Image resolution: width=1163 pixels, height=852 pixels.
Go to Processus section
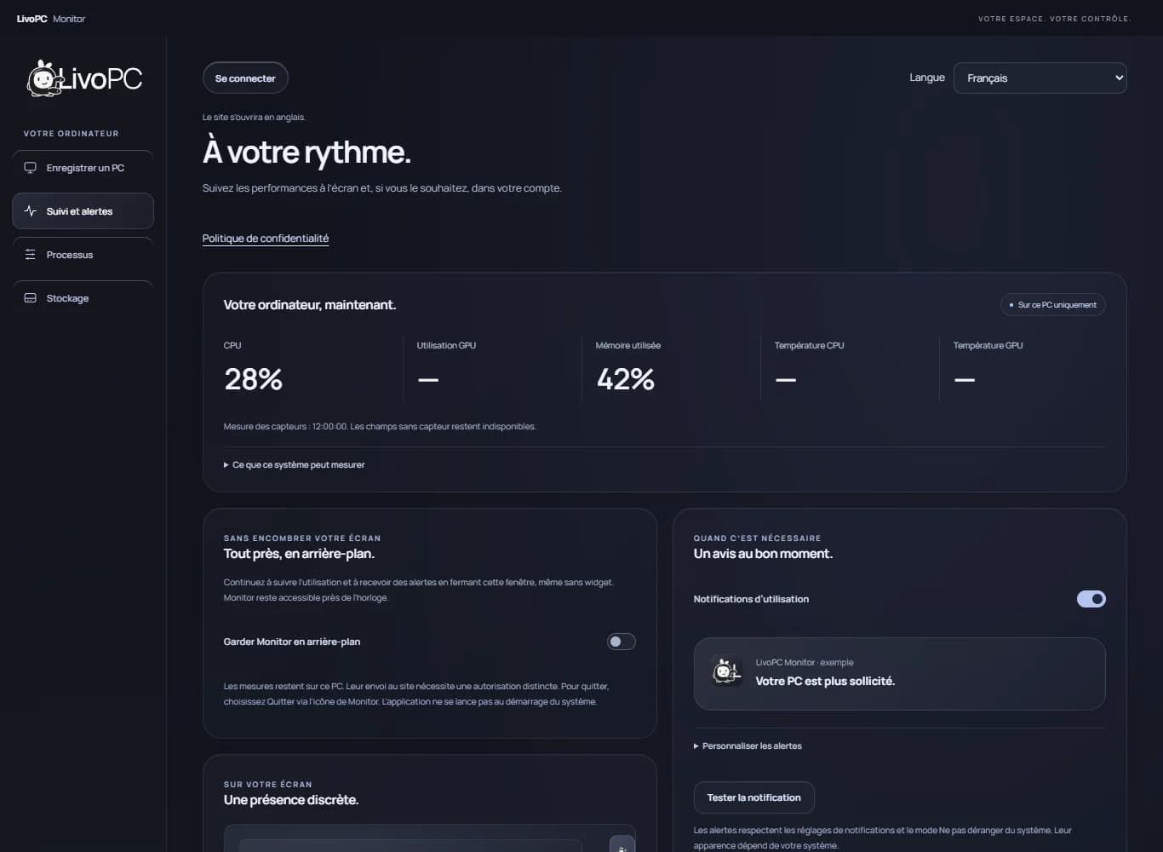pyautogui.click(x=83, y=255)
